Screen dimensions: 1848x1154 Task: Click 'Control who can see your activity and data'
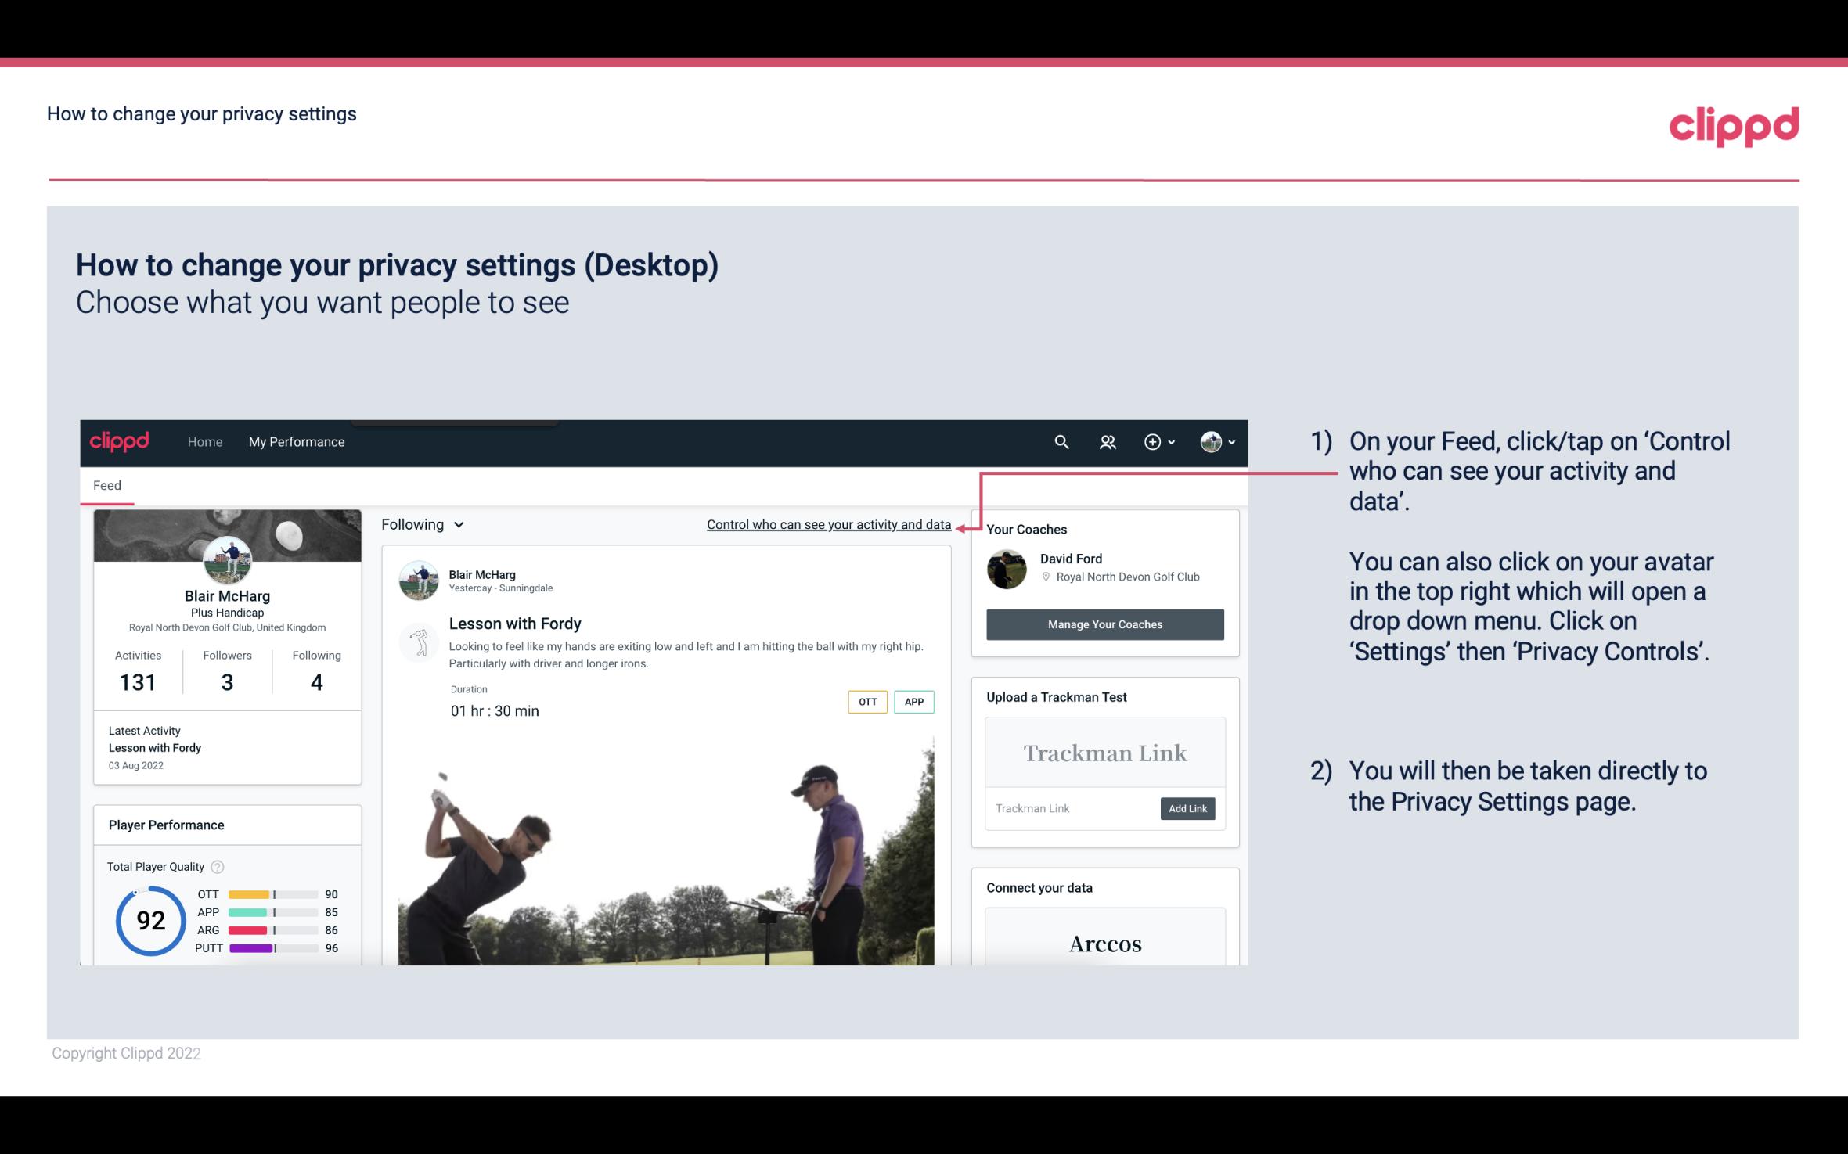click(x=828, y=524)
